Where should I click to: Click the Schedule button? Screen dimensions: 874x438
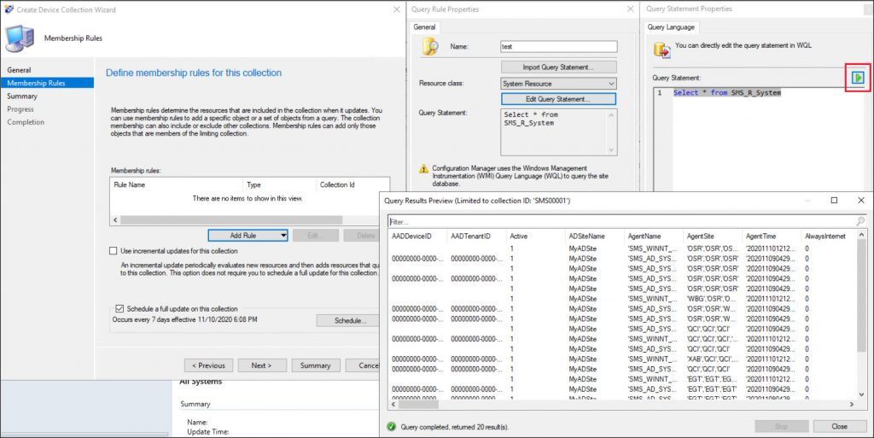click(350, 320)
